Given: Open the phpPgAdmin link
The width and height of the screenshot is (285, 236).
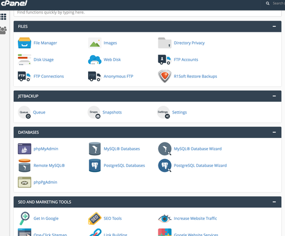Looking at the screenshot, I should tap(45, 182).
